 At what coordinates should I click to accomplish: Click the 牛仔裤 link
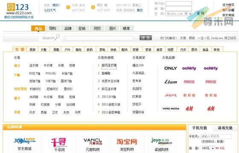48,97
